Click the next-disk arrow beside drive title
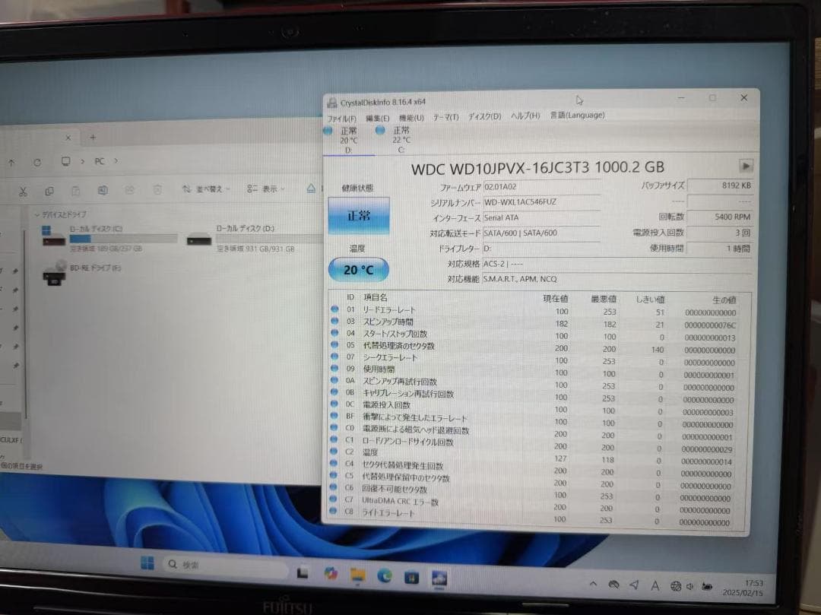This screenshot has width=821, height=615. click(x=746, y=166)
